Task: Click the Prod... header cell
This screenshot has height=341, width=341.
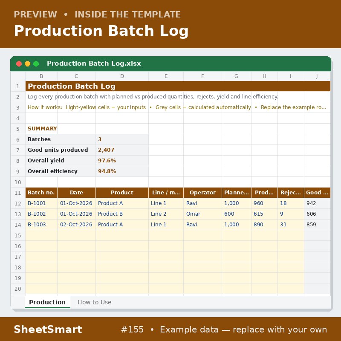Action: coord(264,193)
